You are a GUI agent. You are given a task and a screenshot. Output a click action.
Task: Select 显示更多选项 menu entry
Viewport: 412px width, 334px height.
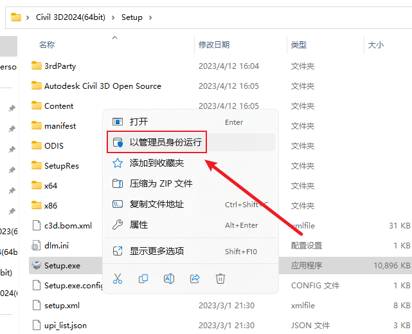click(191, 251)
